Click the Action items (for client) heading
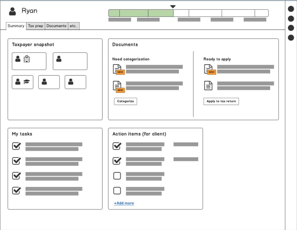Viewport: 297px width, 230px height. [x=139, y=134]
